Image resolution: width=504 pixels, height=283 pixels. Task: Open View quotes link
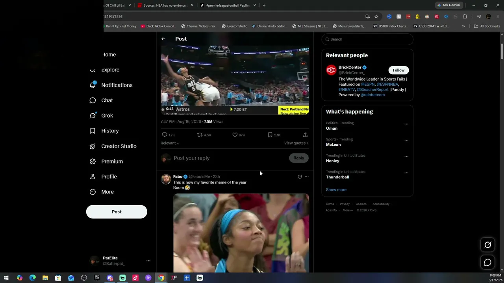[x=296, y=143]
